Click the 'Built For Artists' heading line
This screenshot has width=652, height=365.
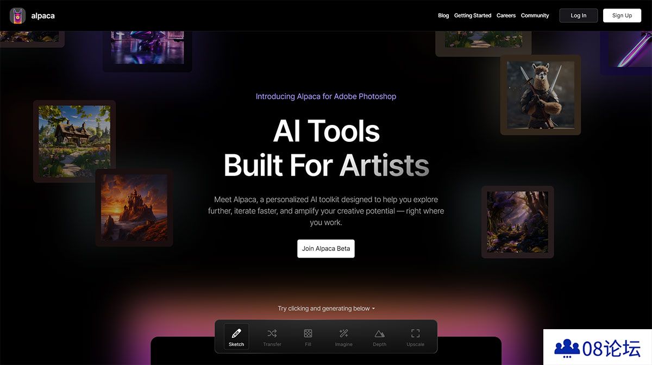pos(326,165)
